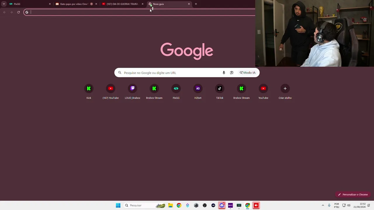Image resolution: width=374 pixels, height=210 pixels.
Task: Click Personalizar o Chrome button
Action: (x=353, y=195)
